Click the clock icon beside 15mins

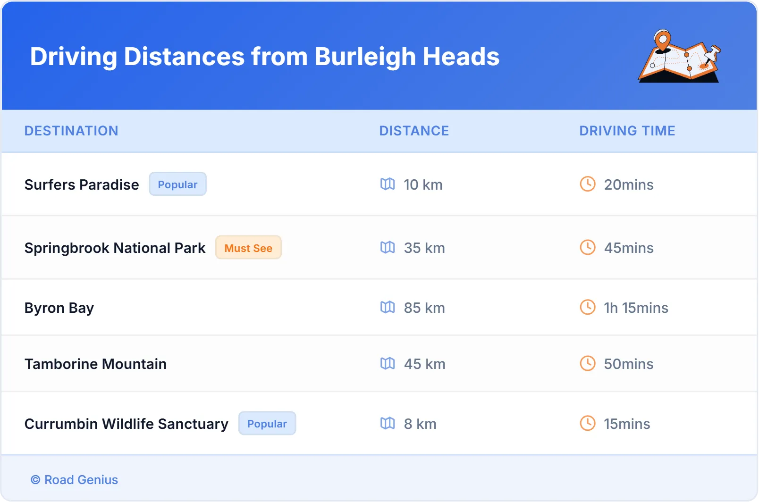(x=588, y=423)
